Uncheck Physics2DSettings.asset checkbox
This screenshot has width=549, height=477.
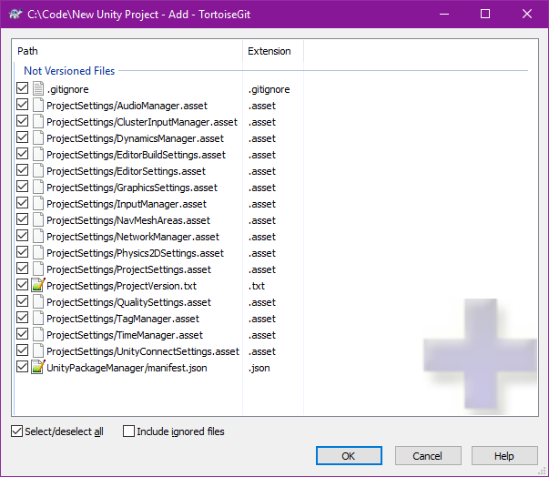[x=22, y=251]
